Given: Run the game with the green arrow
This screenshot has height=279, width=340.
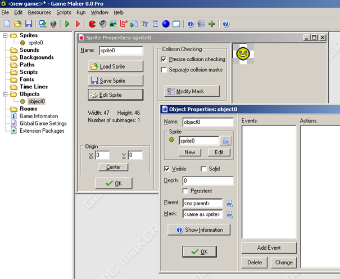Looking at the screenshot, I should coord(67,24).
